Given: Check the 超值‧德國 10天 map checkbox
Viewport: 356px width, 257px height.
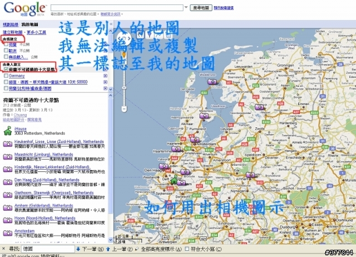Looking at the screenshot, I should point(6,82).
